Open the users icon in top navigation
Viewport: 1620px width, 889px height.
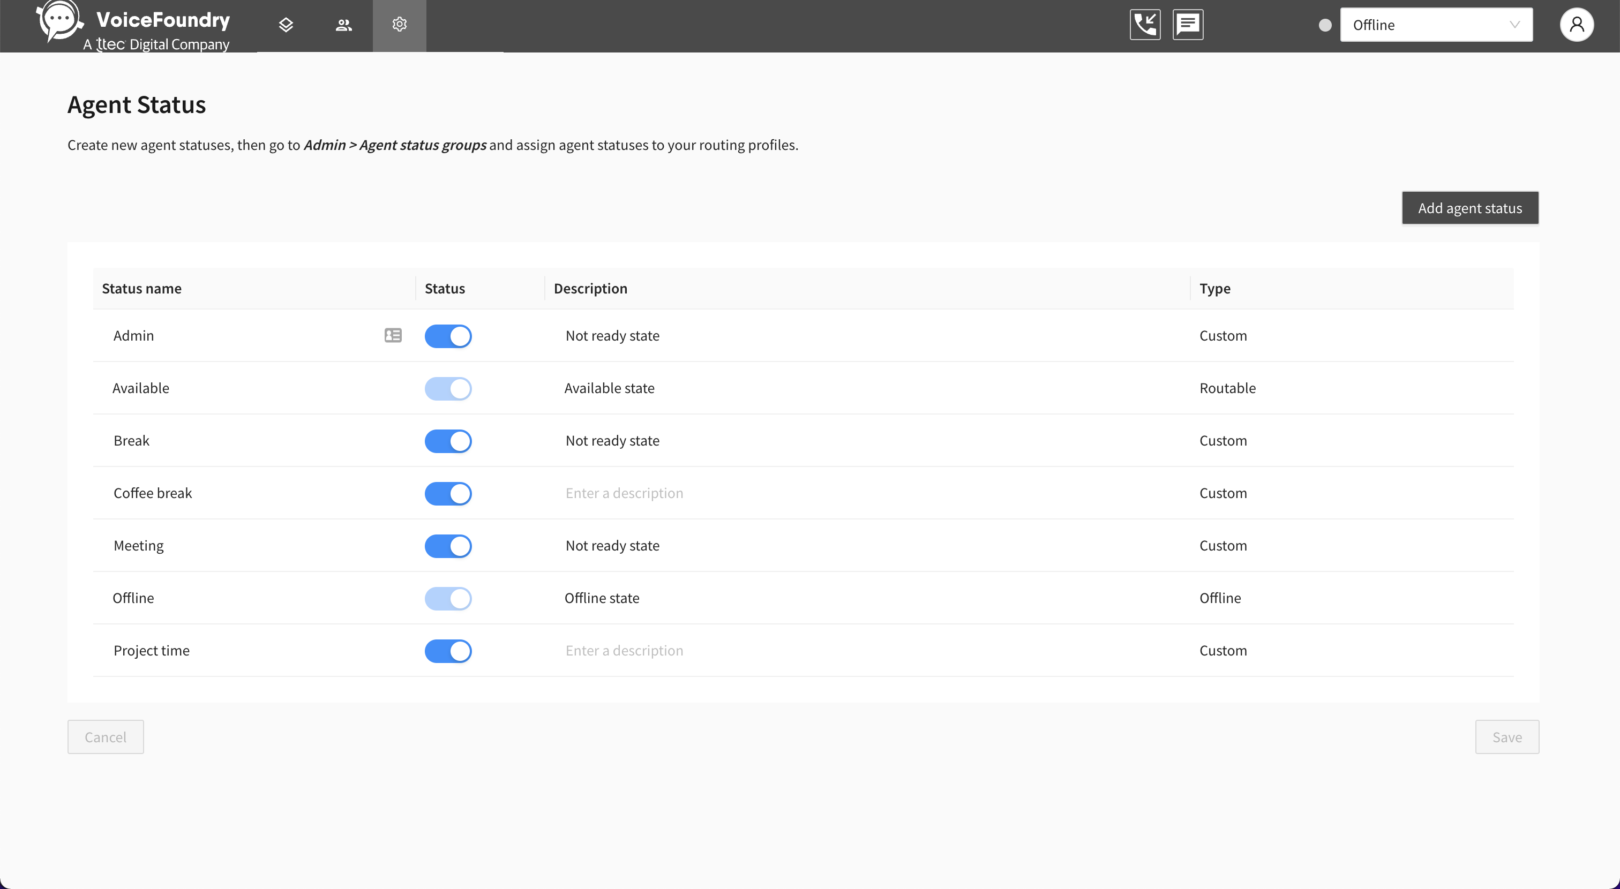343,25
